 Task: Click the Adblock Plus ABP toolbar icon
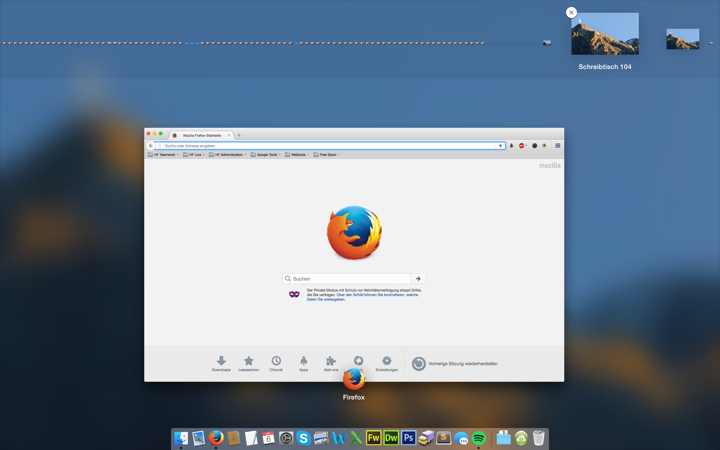(x=521, y=145)
